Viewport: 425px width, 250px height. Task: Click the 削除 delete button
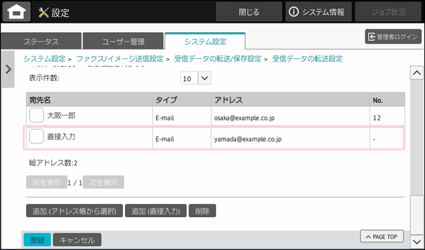(202, 211)
